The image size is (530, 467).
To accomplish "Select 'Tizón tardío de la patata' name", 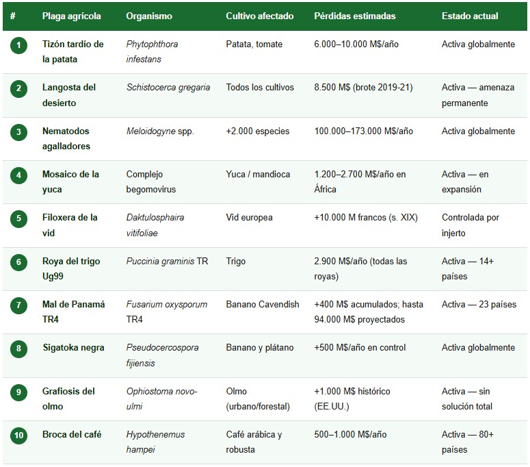I will [x=73, y=51].
